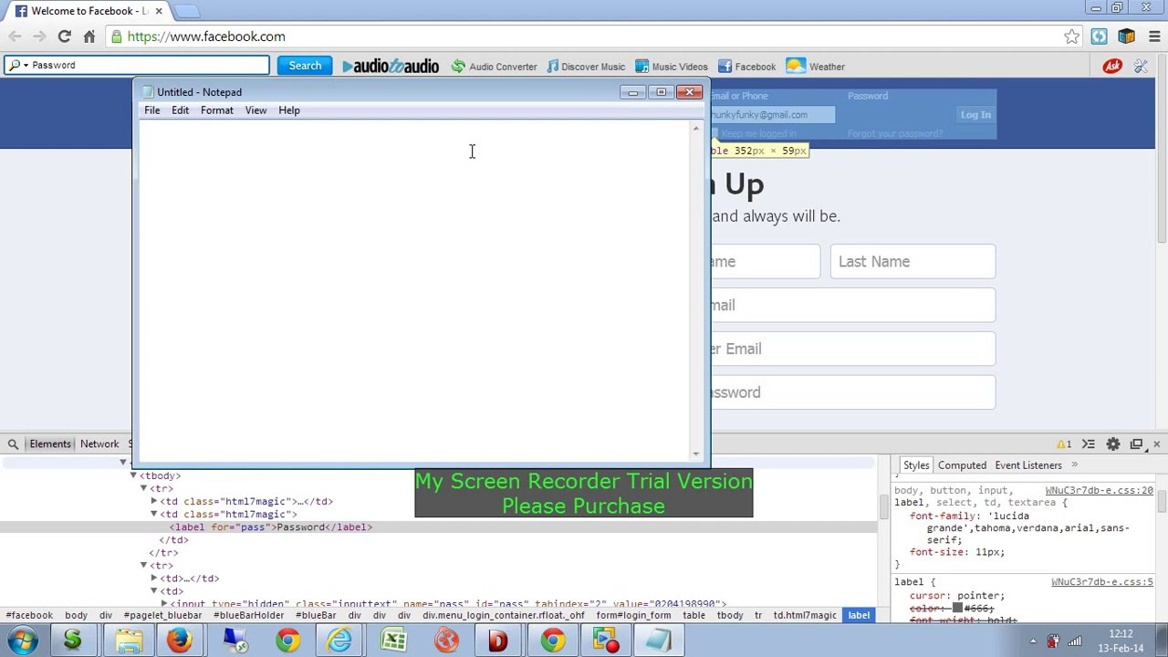Click the Facebook toolbar shortcut

click(x=746, y=67)
